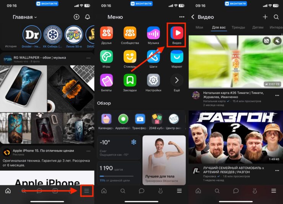The height and width of the screenshot is (204, 283).
Task: Open Настройки gear icon
Action: click(153, 80)
